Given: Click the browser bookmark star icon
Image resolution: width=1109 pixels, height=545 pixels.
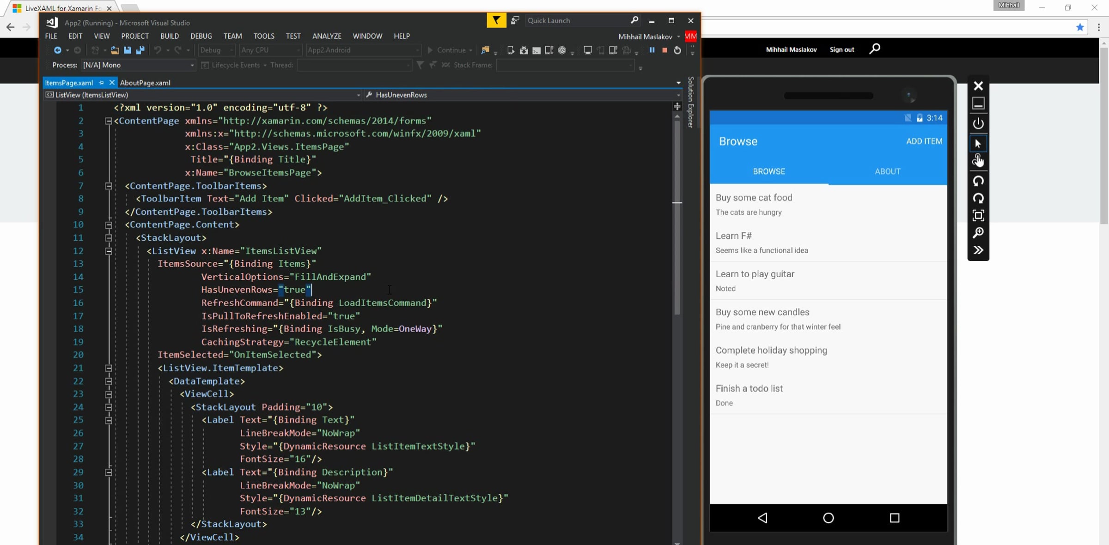Looking at the screenshot, I should tap(1080, 27).
